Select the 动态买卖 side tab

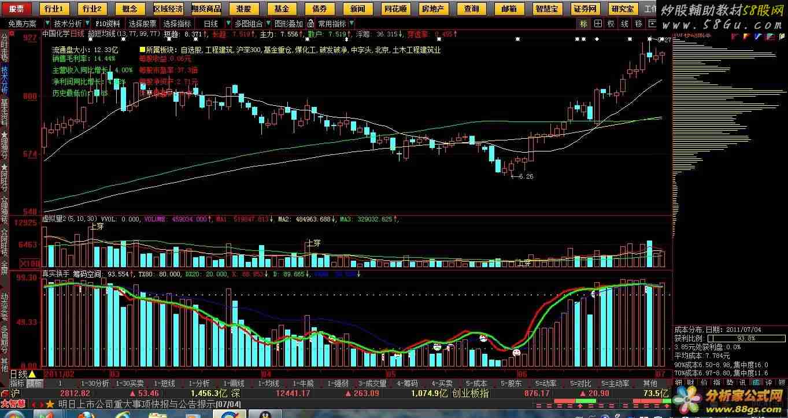[5, 306]
